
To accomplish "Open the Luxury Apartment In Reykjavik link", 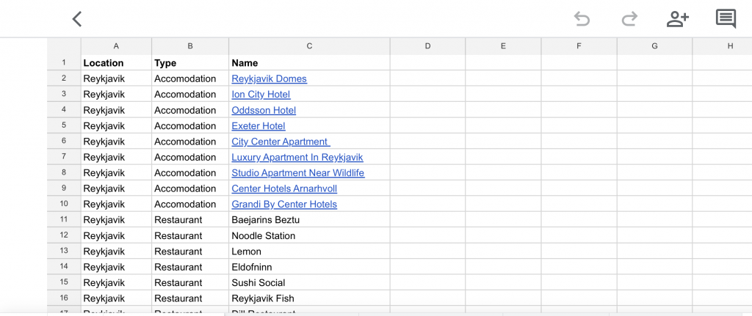I will 297,157.
